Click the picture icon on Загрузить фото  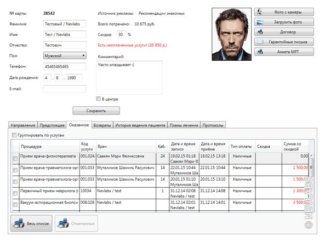click(x=260, y=22)
